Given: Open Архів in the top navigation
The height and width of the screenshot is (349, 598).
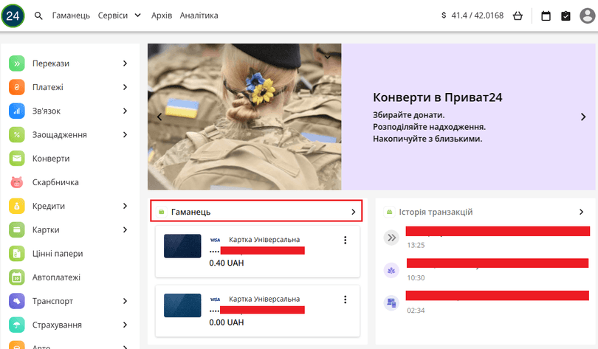Looking at the screenshot, I should pyautogui.click(x=162, y=15).
